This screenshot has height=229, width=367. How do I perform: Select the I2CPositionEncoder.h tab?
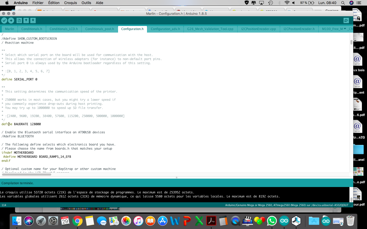299,29
